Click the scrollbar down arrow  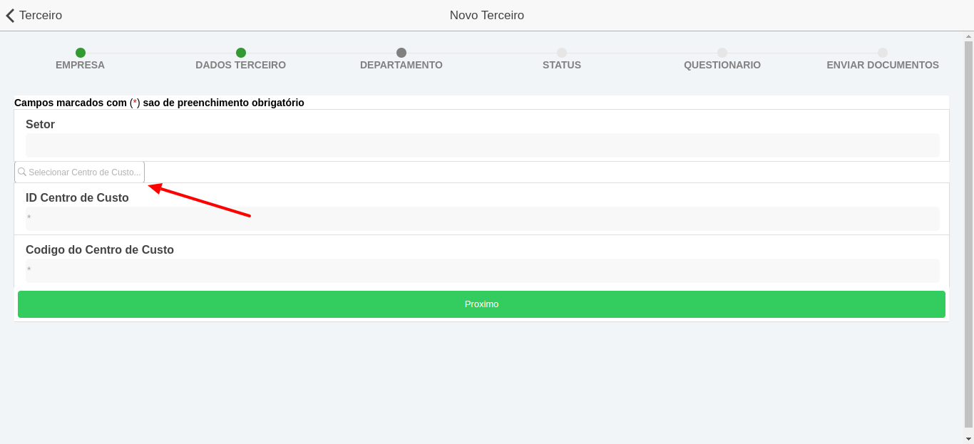(968, 438)
